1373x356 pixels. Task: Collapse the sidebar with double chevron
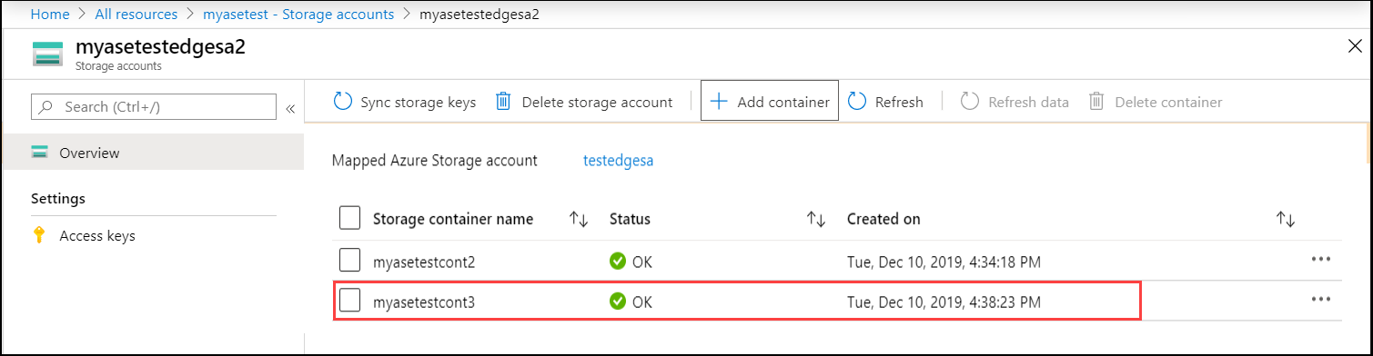coord(290,108)
